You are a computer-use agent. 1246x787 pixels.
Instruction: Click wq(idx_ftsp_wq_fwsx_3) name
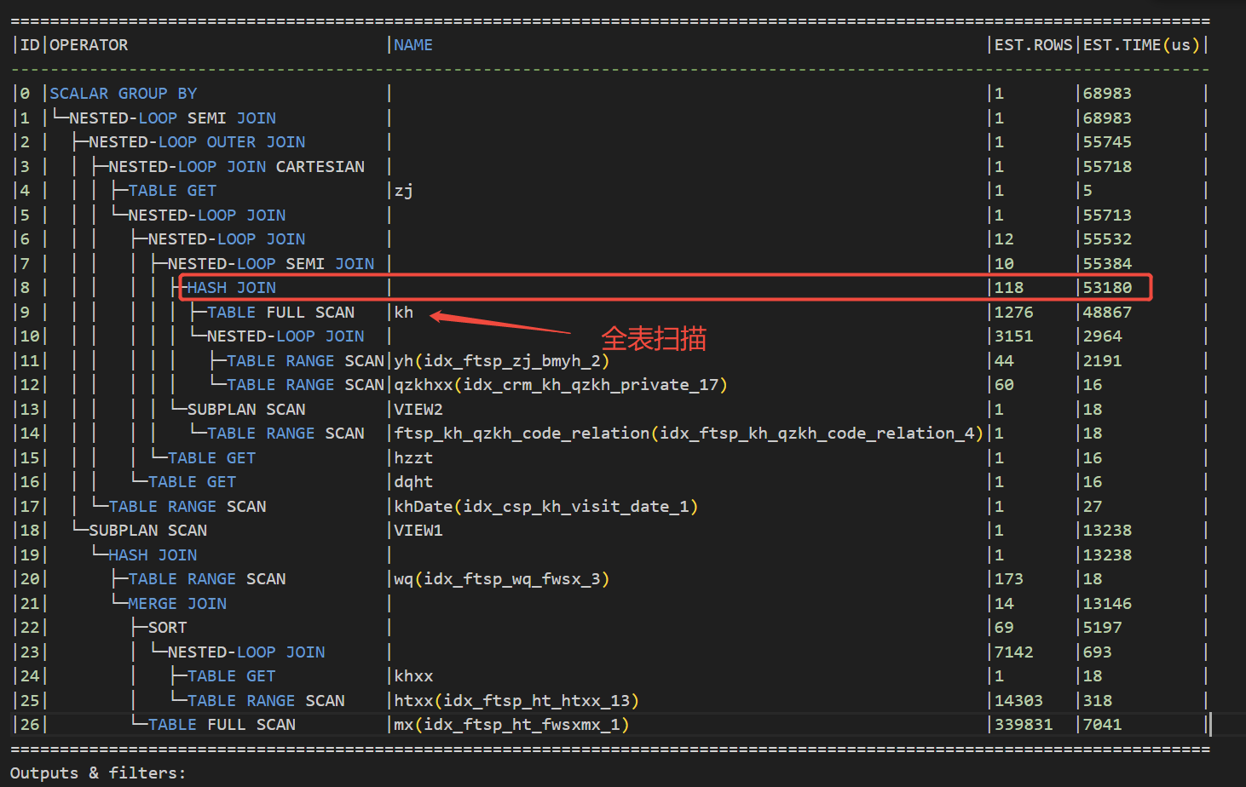point(502,579)
